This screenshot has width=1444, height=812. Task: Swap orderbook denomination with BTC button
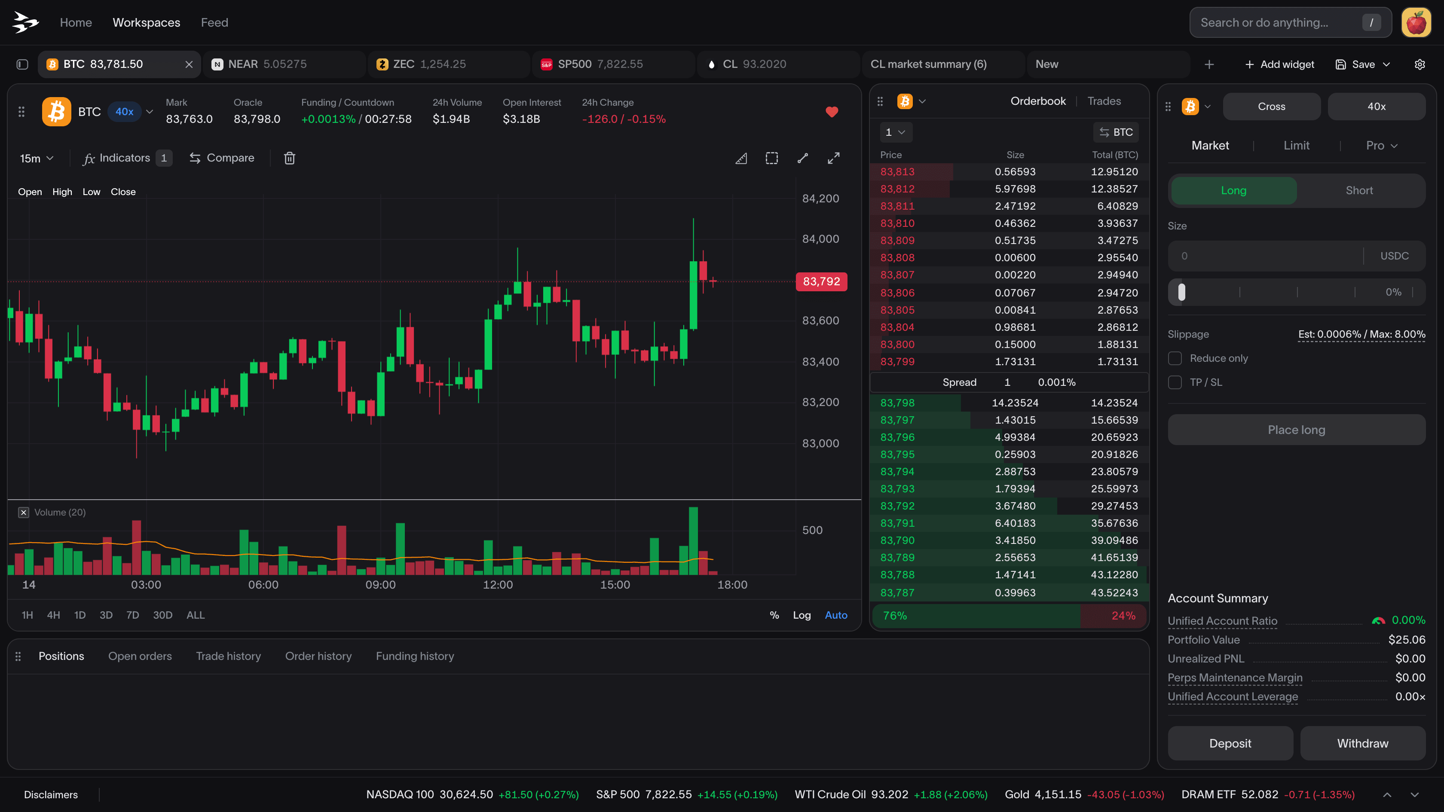coord(1116,132)
